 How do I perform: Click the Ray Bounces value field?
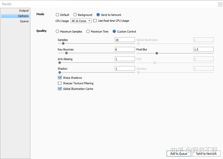(125, 49)
